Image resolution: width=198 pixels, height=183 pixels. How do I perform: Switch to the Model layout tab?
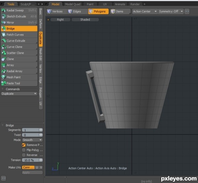click(55, 4)
